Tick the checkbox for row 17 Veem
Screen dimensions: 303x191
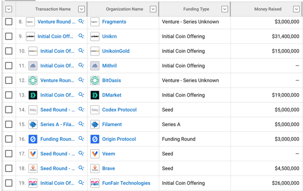9,154
